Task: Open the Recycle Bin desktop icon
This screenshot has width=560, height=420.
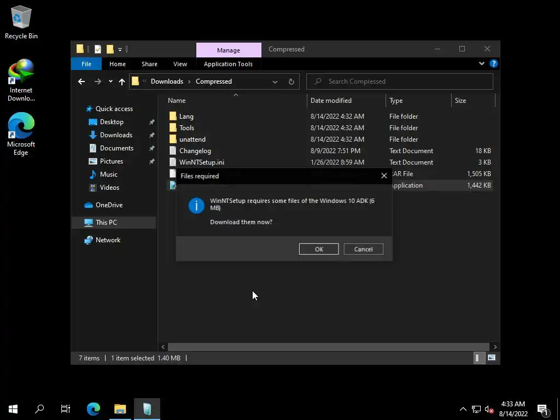Action: tap(21, 22)
